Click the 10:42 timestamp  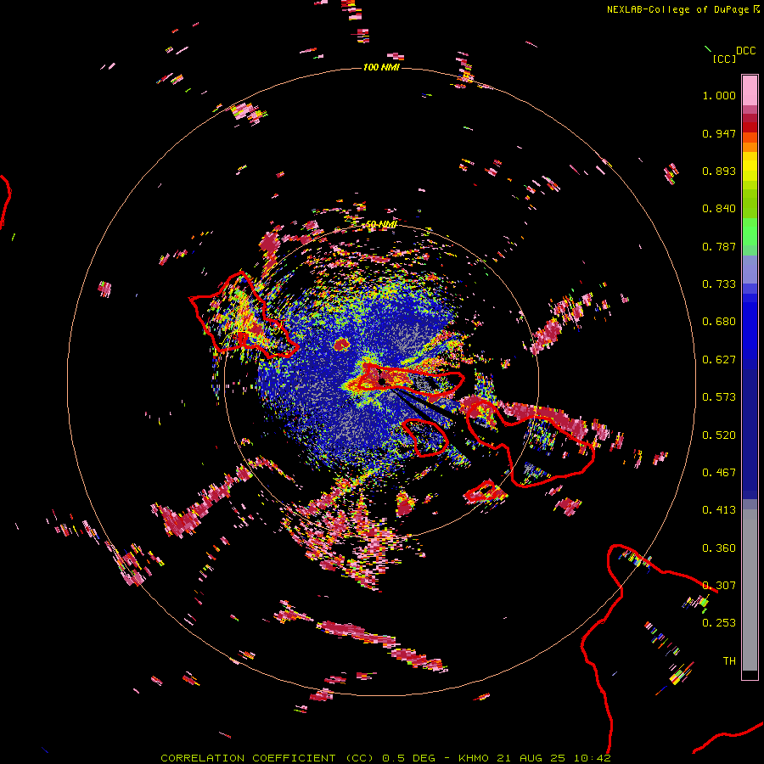[x=592, y=758]
